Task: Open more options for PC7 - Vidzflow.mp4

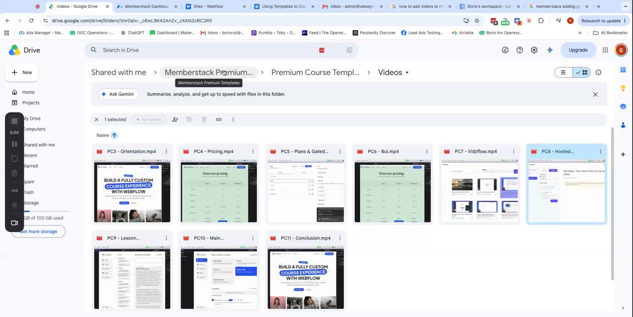Action: 514,151
